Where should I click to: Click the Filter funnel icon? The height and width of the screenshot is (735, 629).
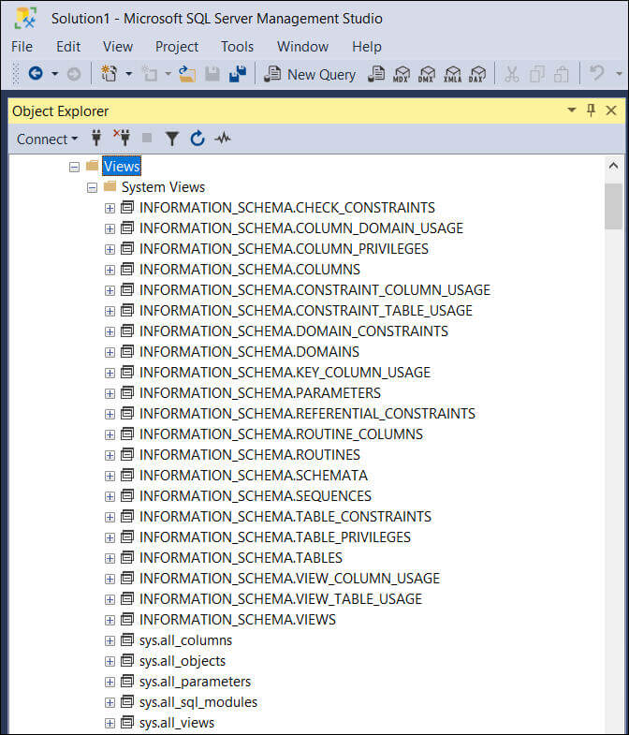tap(172, 139)
